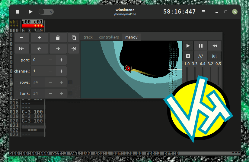The height and width of the screenshot is (162, 249).
Task: Delete the track with the trash icon
Action: [x=58, y=38]
